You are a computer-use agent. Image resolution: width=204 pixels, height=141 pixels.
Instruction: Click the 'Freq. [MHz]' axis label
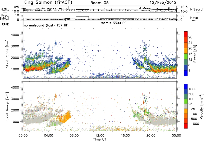(5, 17)
